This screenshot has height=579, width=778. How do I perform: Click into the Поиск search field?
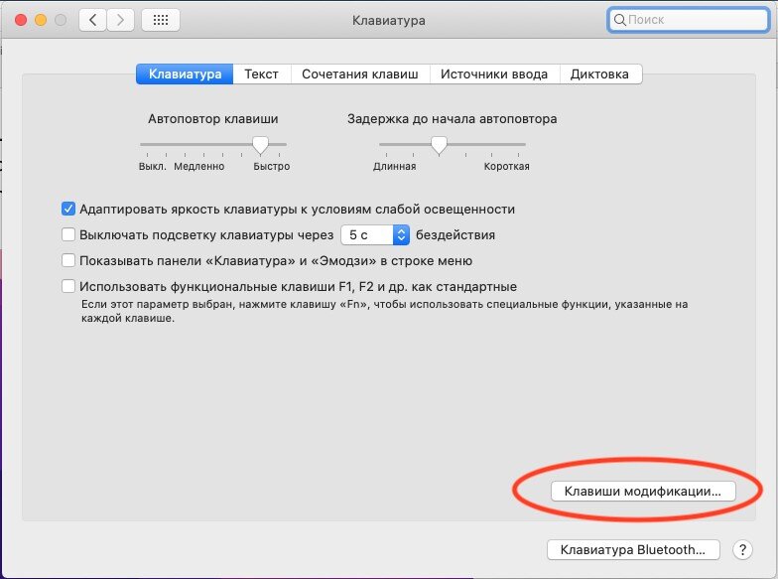[x=689, y=20]
